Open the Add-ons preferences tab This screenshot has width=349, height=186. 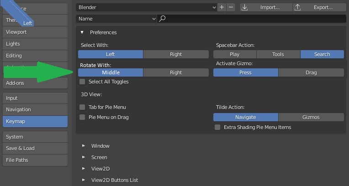click(35, 83)
